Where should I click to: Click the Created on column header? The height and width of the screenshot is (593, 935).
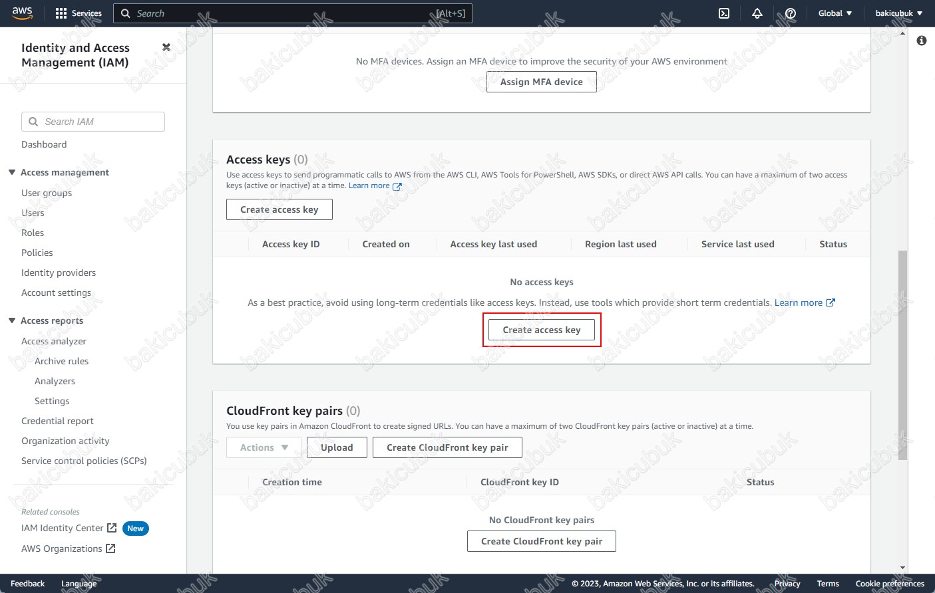tap(386, 244)
